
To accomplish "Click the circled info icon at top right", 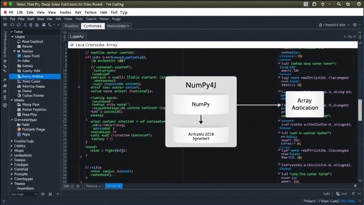I will pos(355,25).
